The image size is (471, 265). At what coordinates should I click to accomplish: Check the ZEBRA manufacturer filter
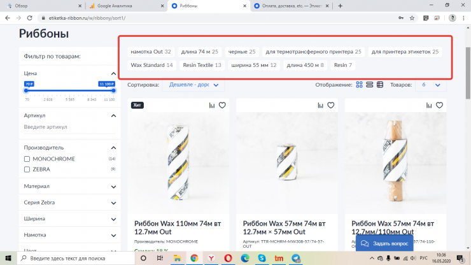tap(27, 169)
